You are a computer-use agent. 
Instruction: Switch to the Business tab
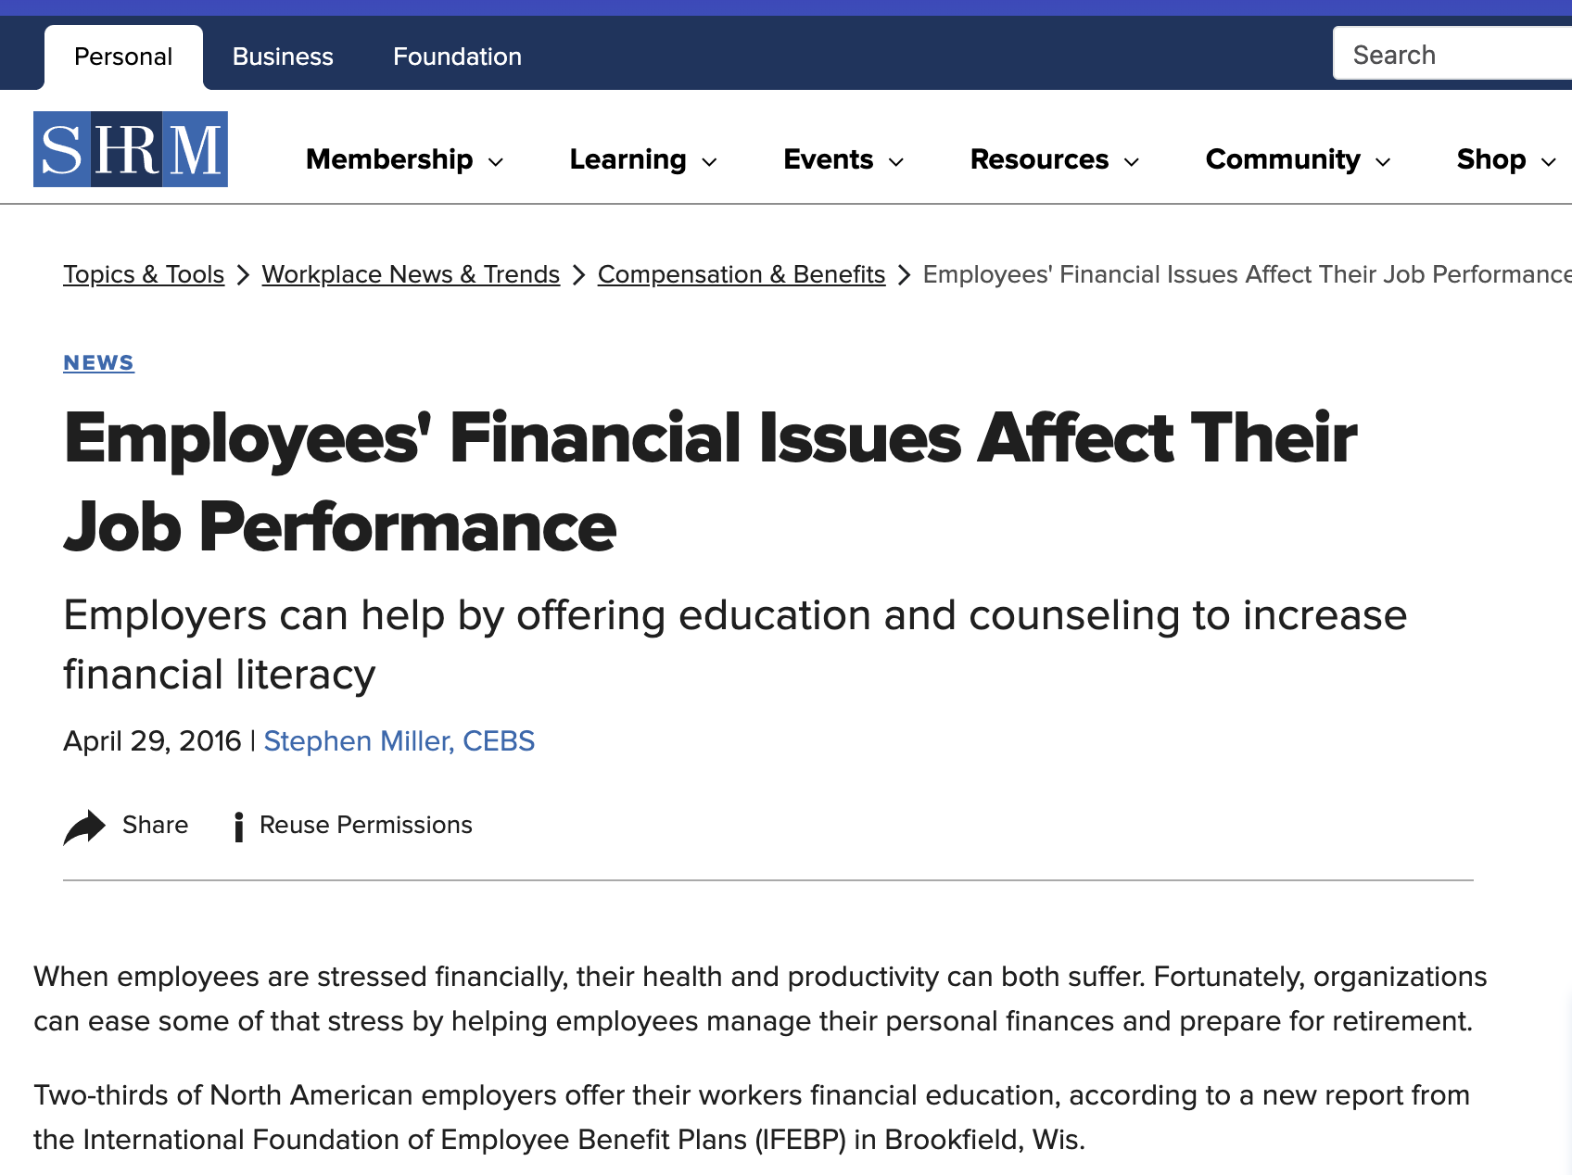pos(283,57)
